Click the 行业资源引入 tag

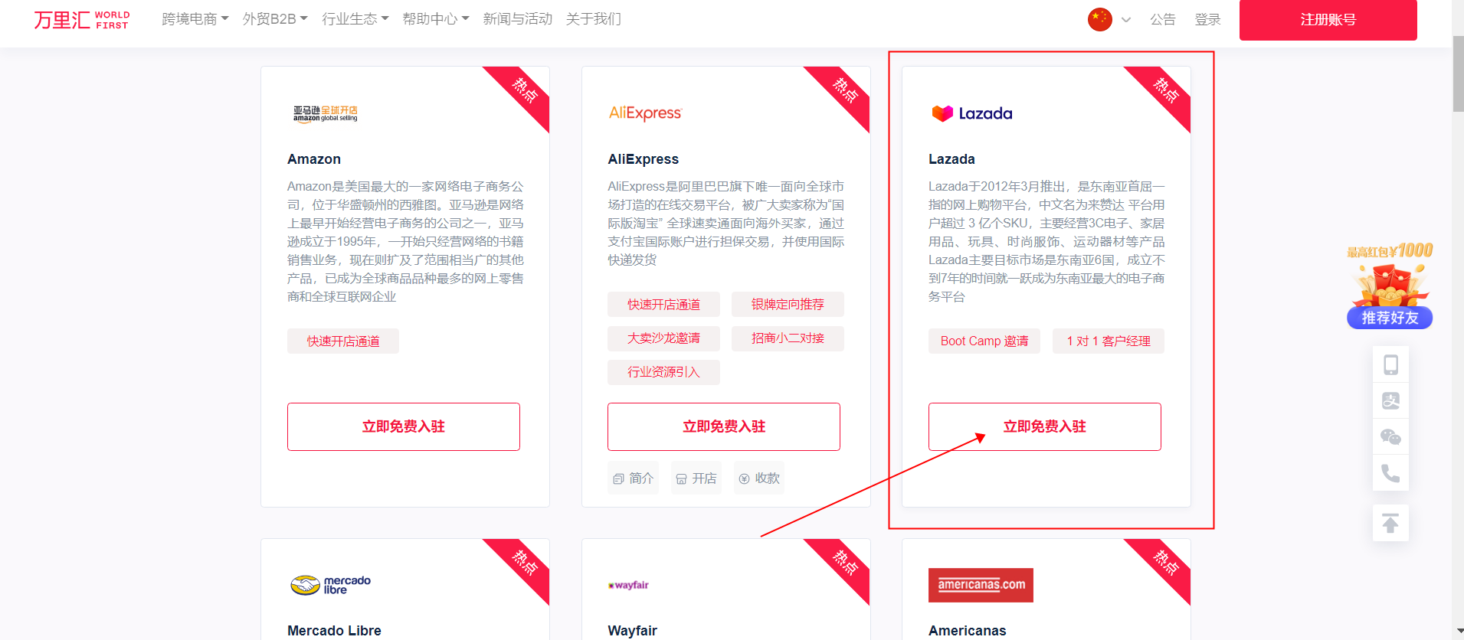664,372
